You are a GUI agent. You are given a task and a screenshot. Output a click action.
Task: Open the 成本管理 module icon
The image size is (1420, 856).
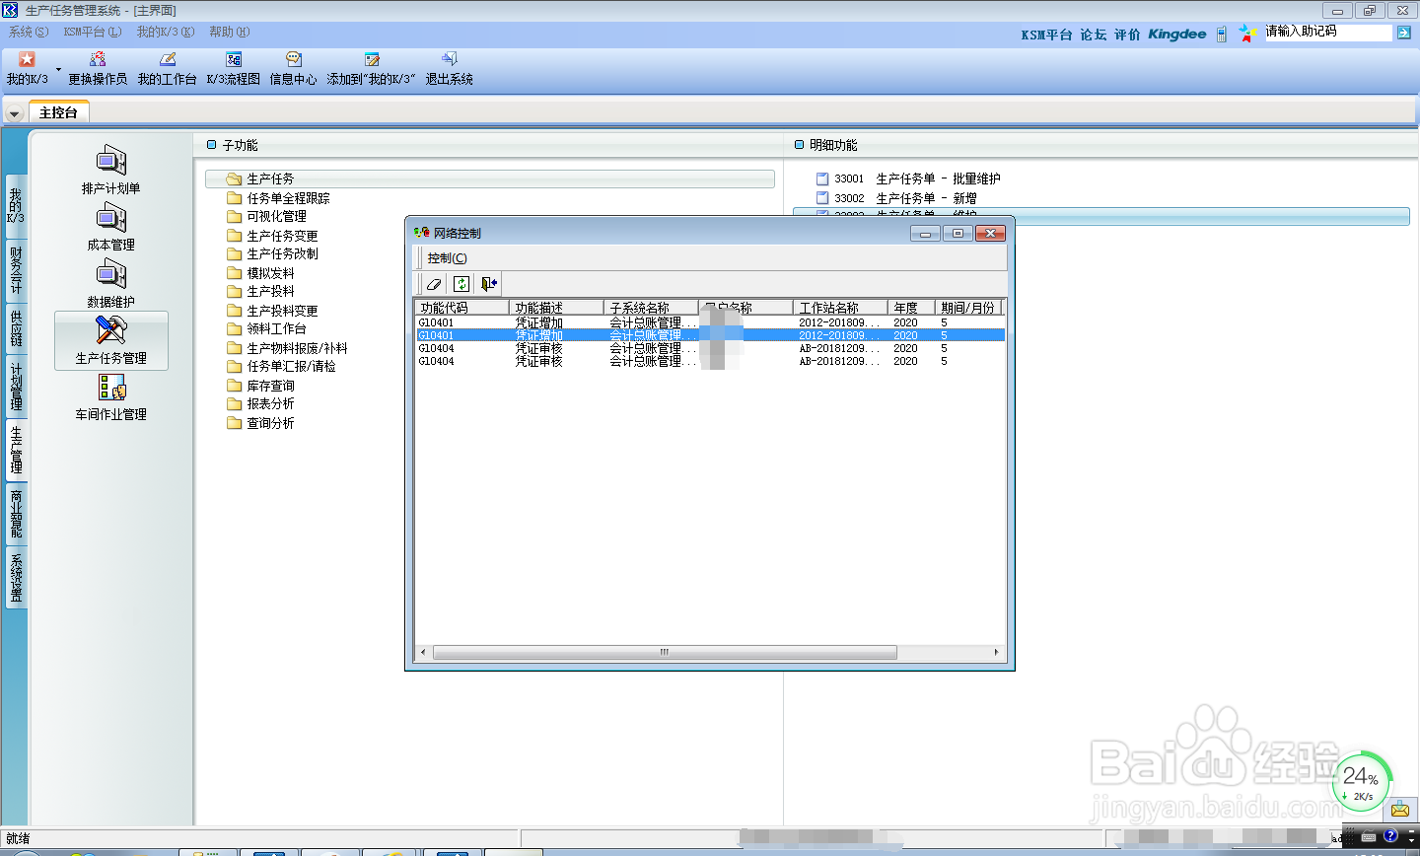[x=110, y=228]
